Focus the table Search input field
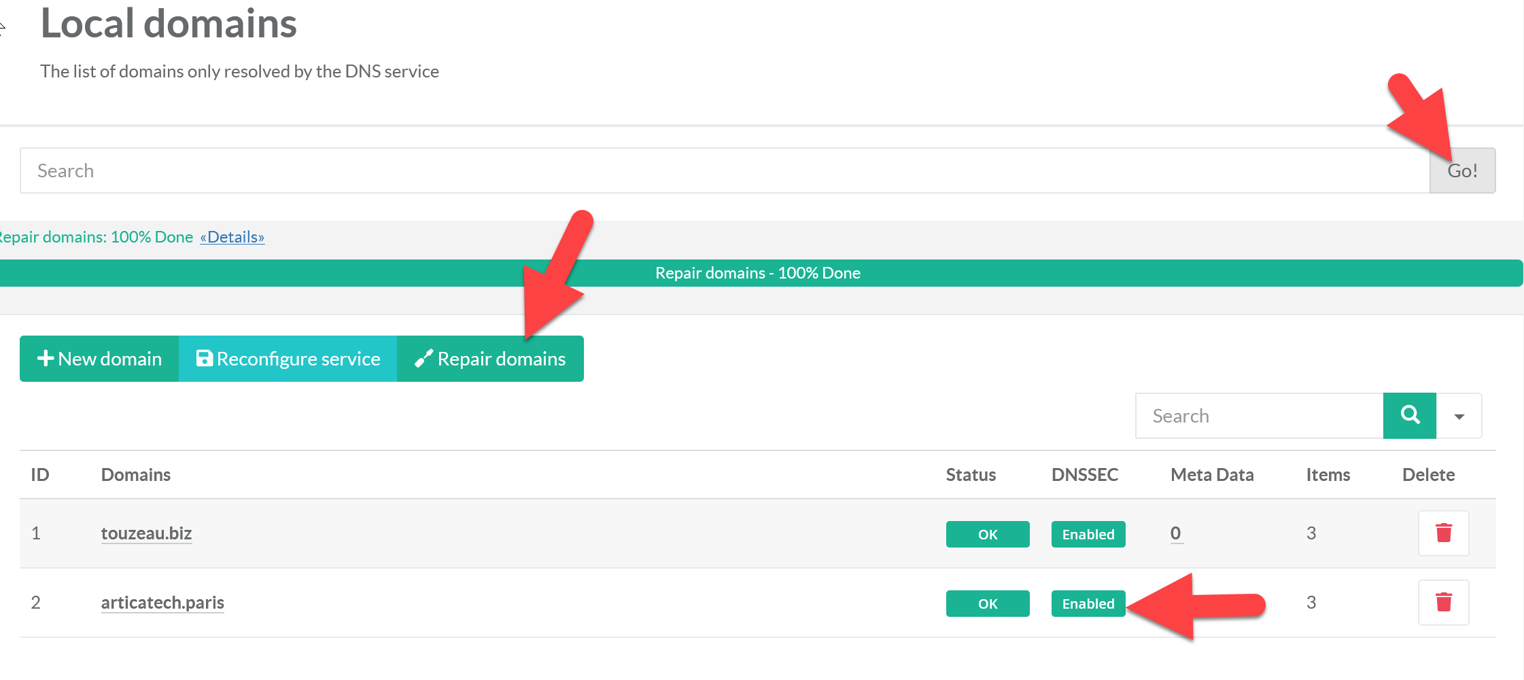The image size is (1524, 680). (x=1259, y=416)
